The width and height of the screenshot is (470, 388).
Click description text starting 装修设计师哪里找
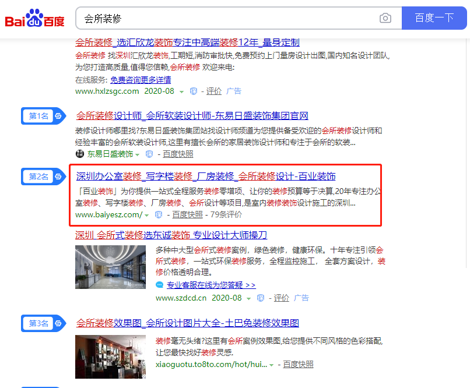pyautogui.click(x=229, y=136)
